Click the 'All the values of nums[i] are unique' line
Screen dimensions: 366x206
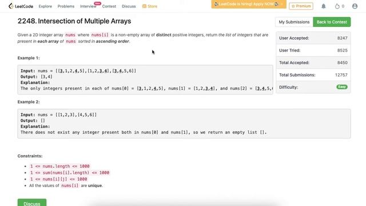[x=66, y=185]
